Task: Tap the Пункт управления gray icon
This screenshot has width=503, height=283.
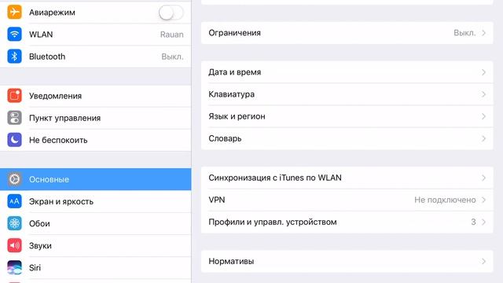Action: pyautogui.click(x=14, y=118)
